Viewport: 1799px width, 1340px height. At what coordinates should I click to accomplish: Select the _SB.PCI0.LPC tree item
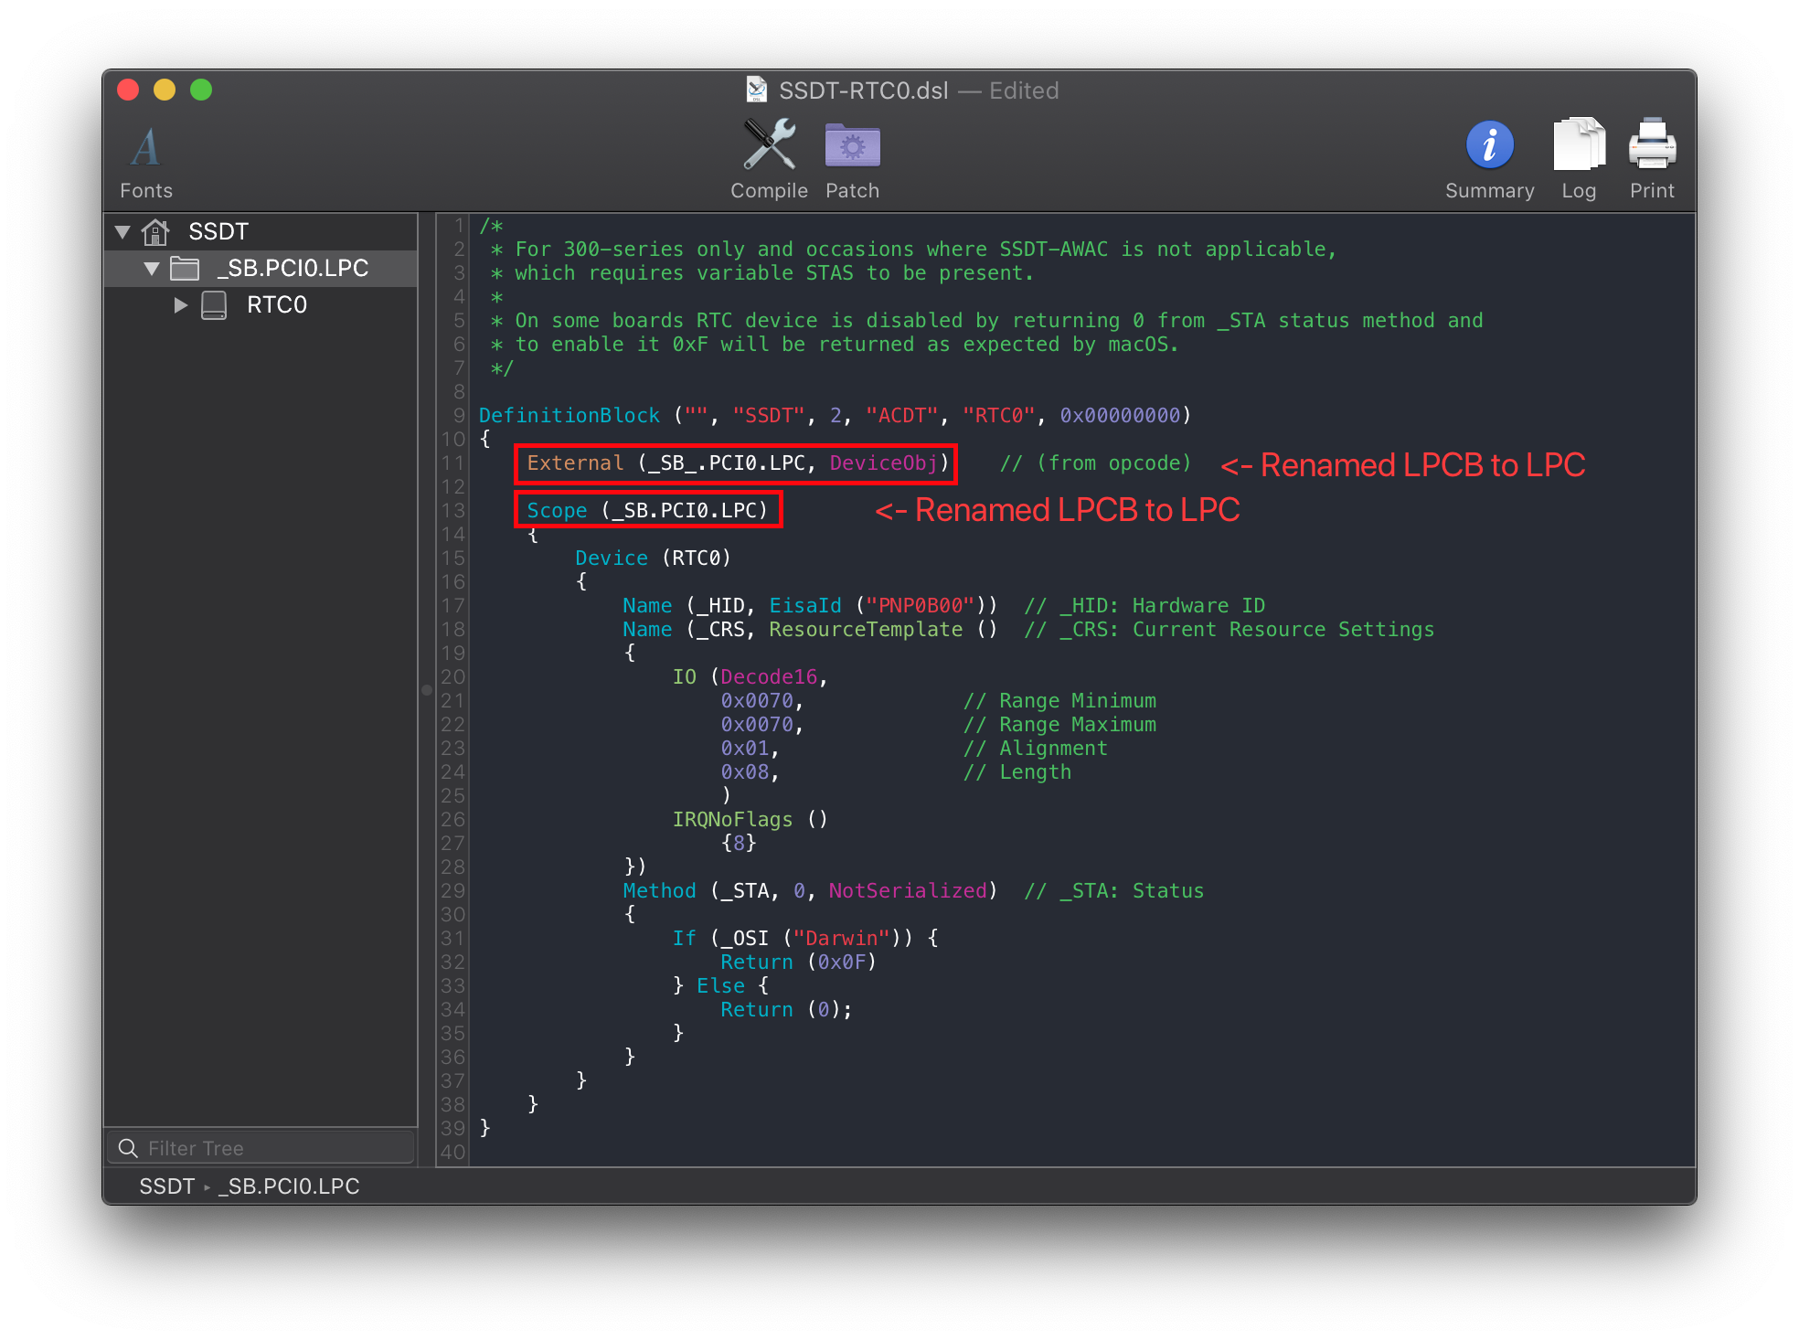[x=293, y=269]
